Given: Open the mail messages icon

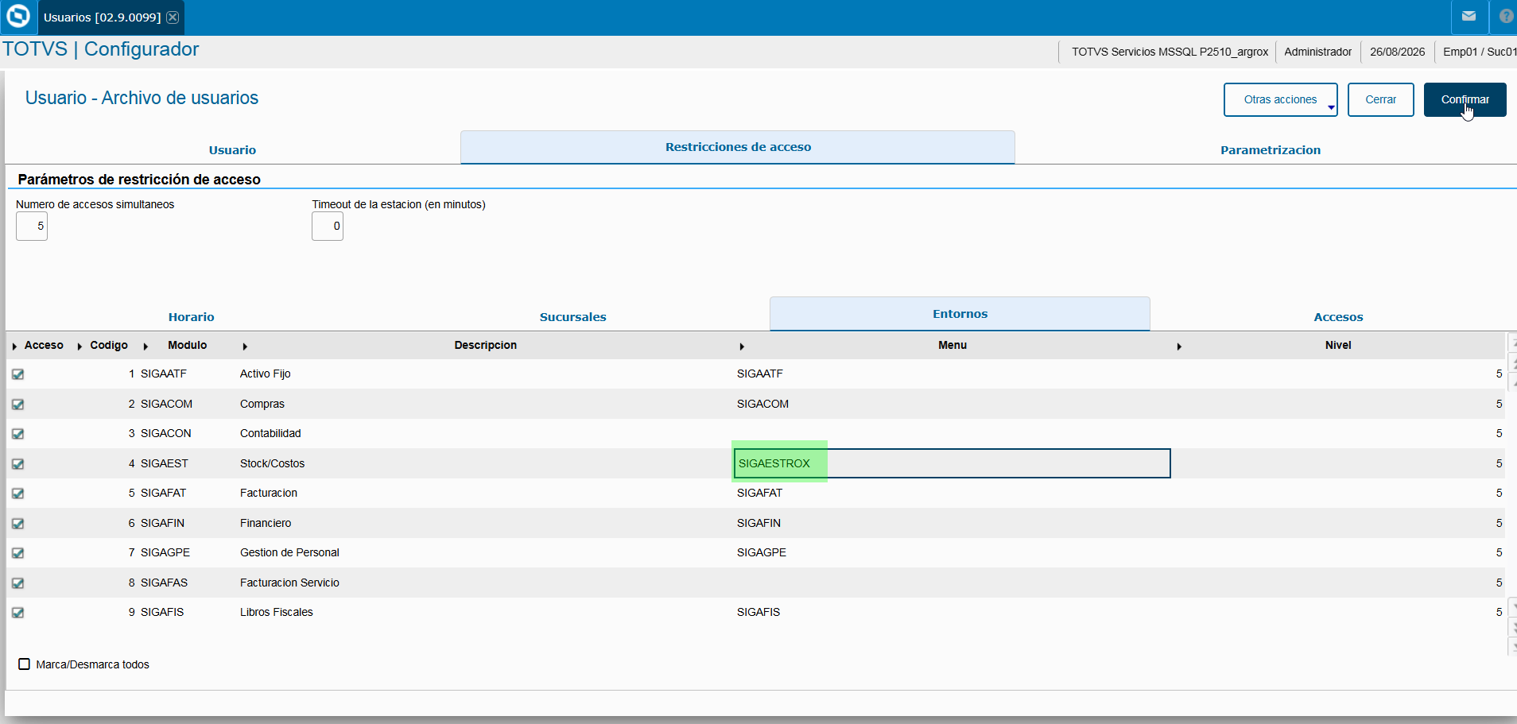Looking at the screenshot, I should 1469,16.
